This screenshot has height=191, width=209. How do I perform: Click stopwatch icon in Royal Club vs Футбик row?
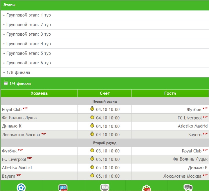tap(92, 109)
